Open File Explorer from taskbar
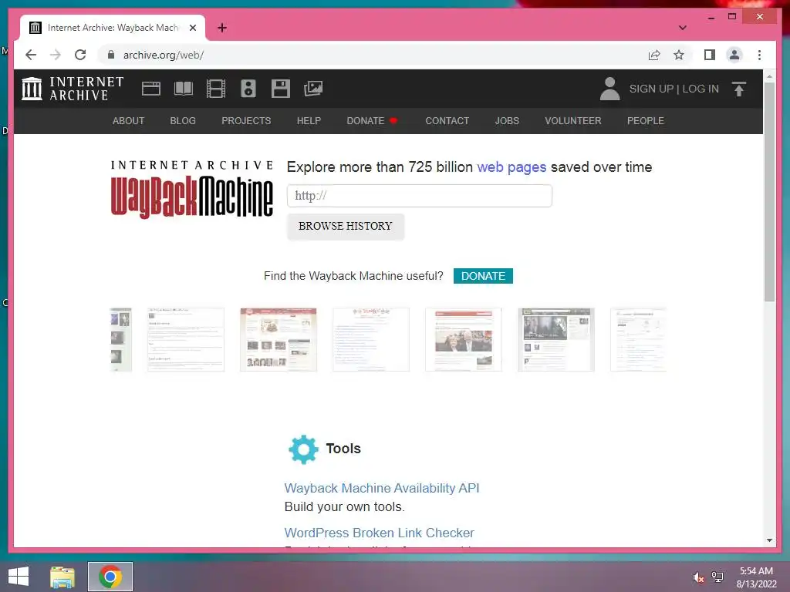Screen dimensions: 790x592 pyautogui.click(x=62, y=577)
